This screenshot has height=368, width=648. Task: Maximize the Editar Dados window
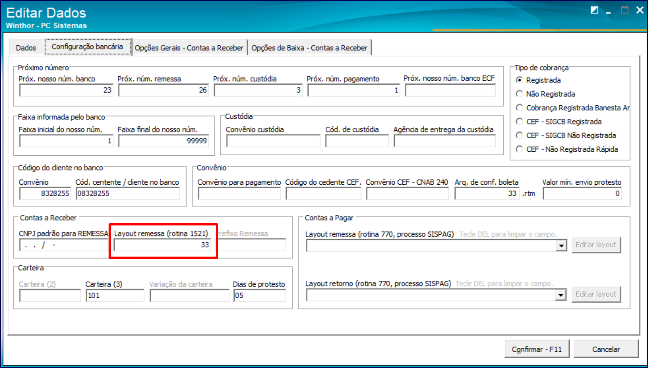click(x=625, y=11)
